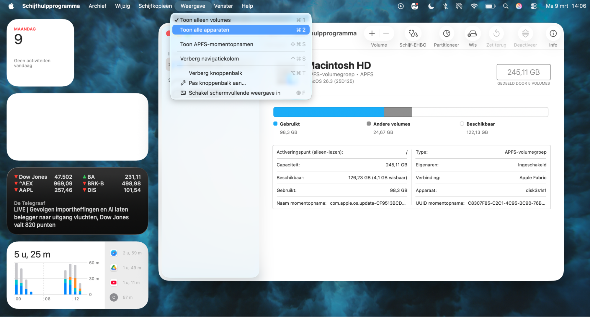Click the Wis erase disk icon
The height and width of the screenshot is (317, 590).
tap(472, 34)
